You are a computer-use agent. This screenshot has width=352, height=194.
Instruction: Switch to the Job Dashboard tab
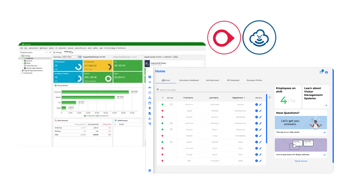212,80
